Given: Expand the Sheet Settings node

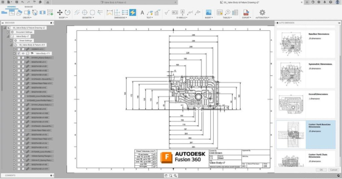Looking at the screenshot, I should 11,41.
